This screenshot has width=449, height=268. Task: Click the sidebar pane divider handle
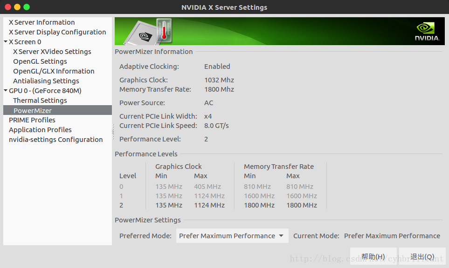113,131
